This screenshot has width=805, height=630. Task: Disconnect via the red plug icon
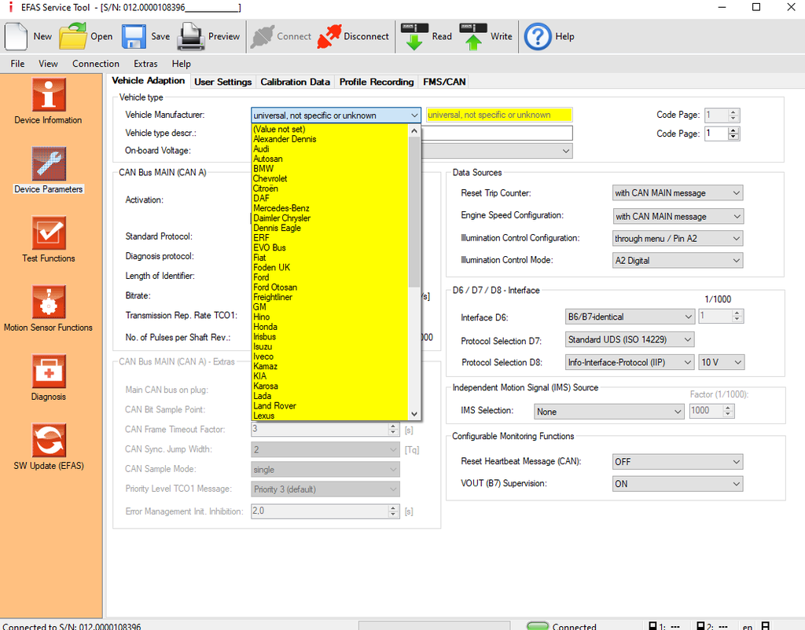tap(329, 36)
